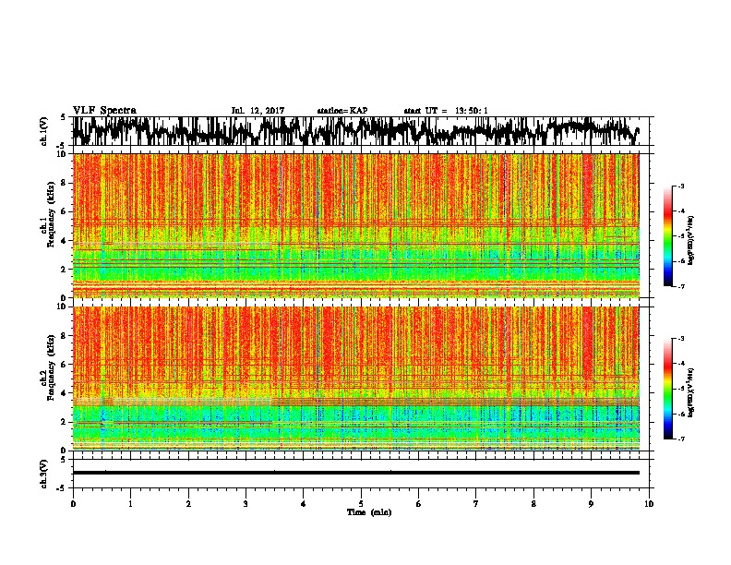Click the "8" tick on the time axis

pyautogui.click(x=533, y=504)
